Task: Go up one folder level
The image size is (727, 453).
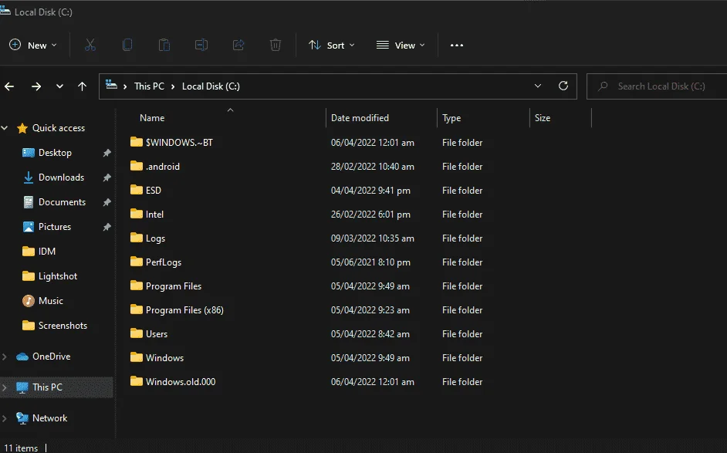Action: click(82, 86)
